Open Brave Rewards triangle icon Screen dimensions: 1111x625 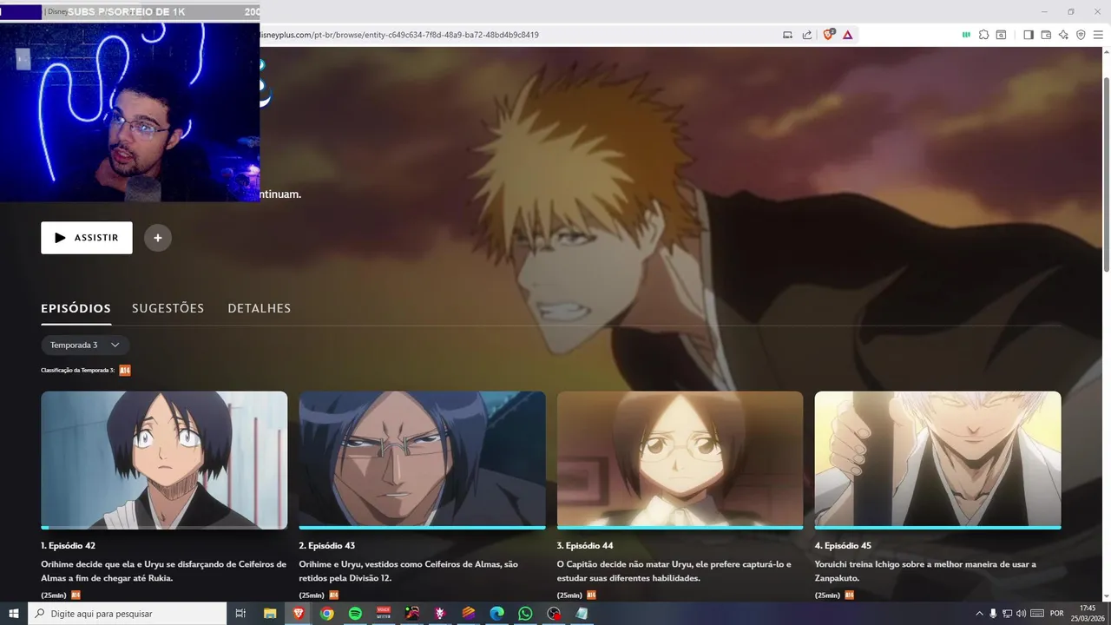848,35
